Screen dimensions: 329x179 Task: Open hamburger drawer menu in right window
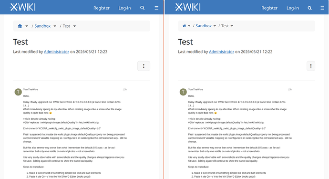(322, 8)
